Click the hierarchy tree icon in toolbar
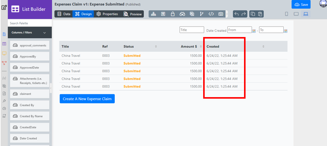 154,14
